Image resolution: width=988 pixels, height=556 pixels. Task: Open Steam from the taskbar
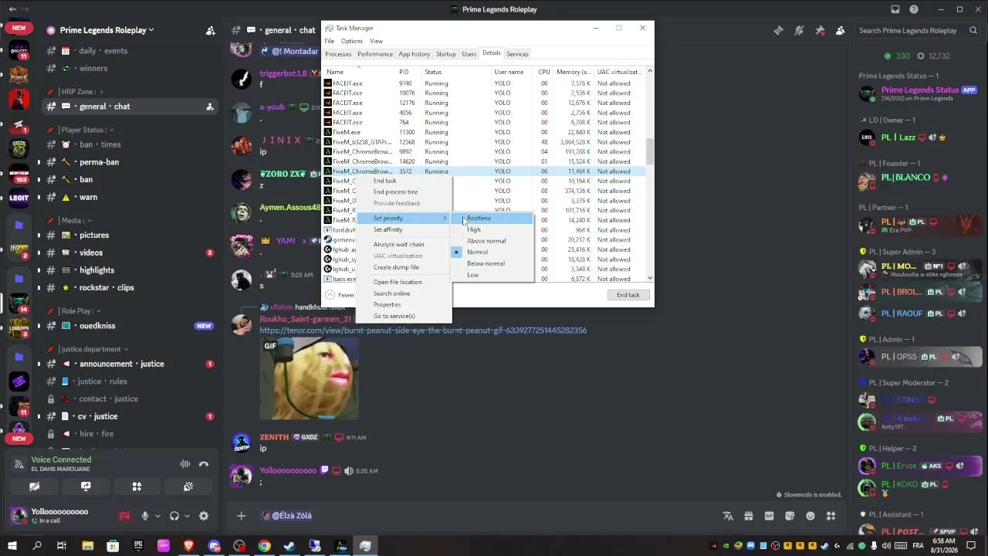[x=289, y=546]
